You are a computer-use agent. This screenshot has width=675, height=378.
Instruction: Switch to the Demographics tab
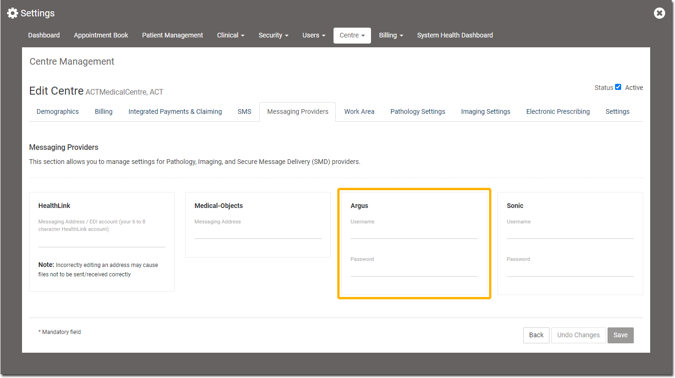tap(58, 111)
